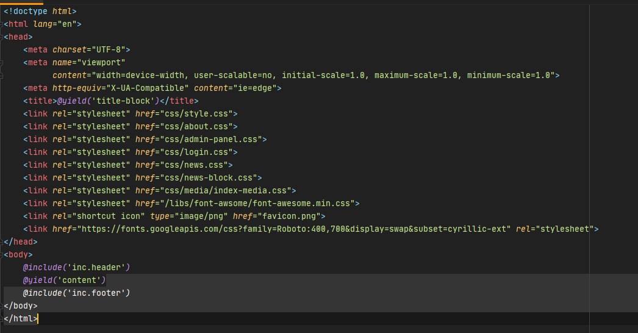Click the fonts.googleapis.com URL

(293, 229)
